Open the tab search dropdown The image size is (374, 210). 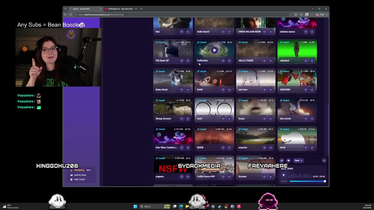pyautogui.click(x=65, y=9)
